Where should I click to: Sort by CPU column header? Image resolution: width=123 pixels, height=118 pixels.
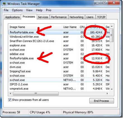pos(82,27)
